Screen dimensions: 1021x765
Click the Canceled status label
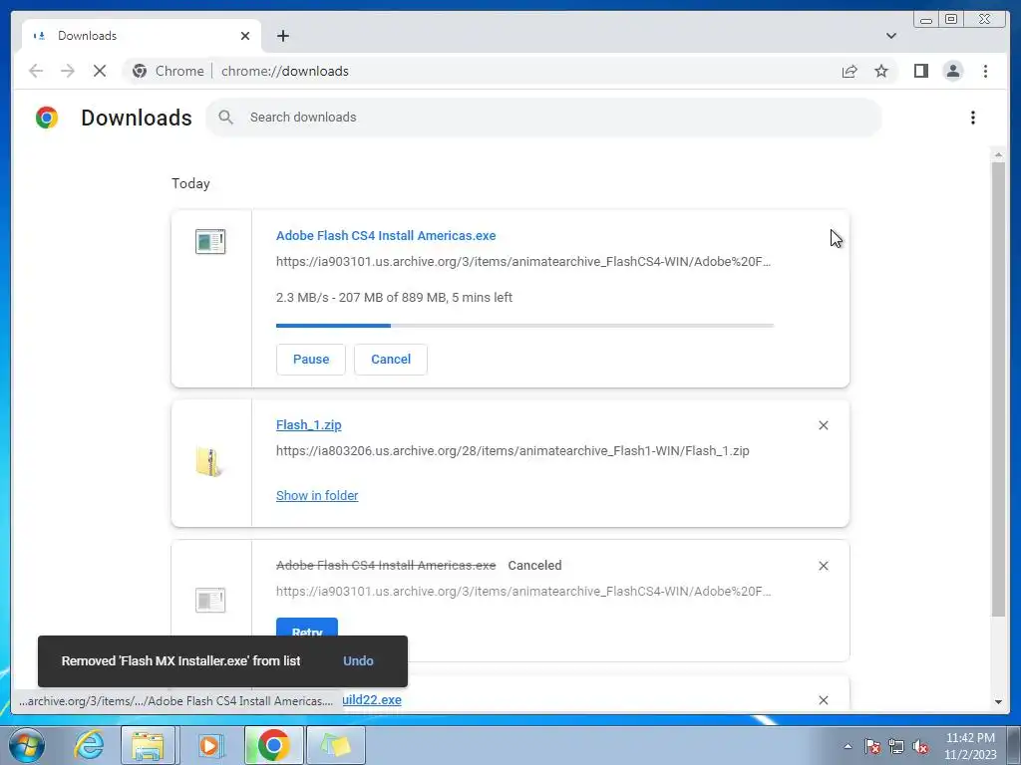coord(534,566)
